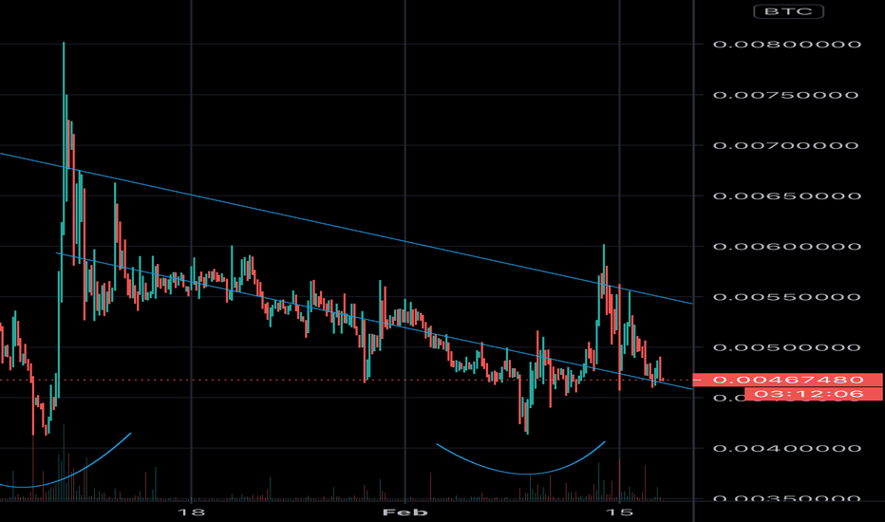Click the 15 date label on time axis
The width and height of the screenshot is (885, 522).
[x=619, y=513]
